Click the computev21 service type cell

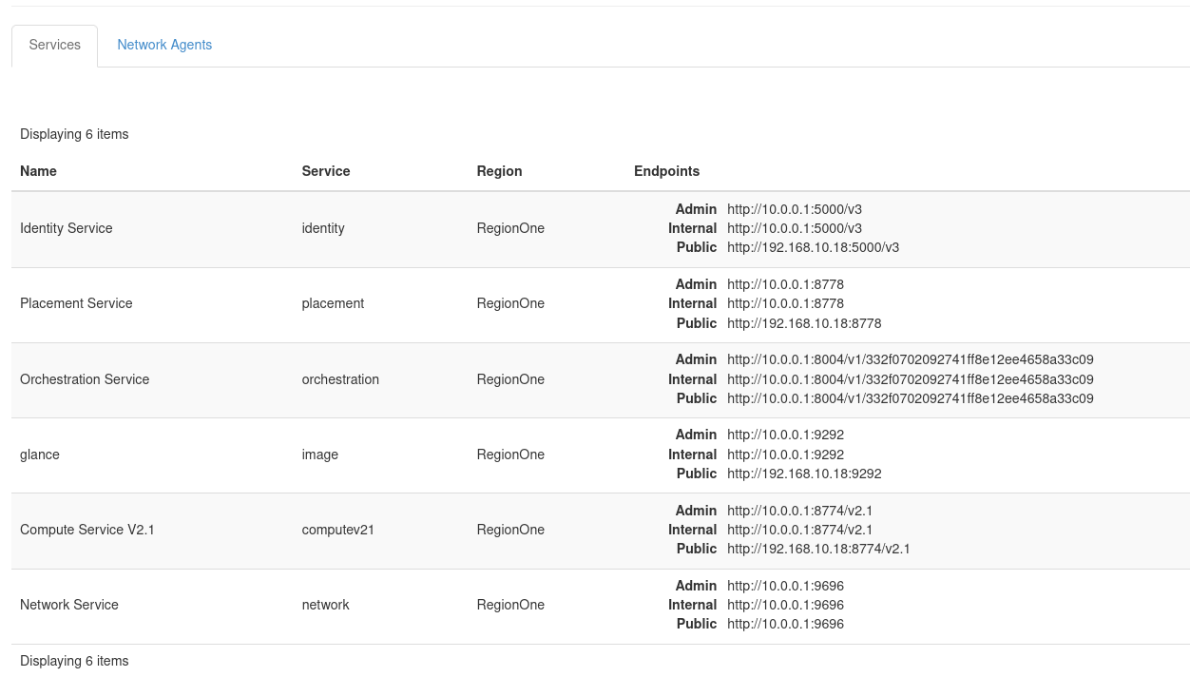click(x=338, y=530)
